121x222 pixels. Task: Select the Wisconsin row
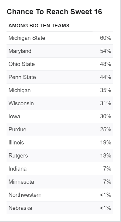(60, 103)
